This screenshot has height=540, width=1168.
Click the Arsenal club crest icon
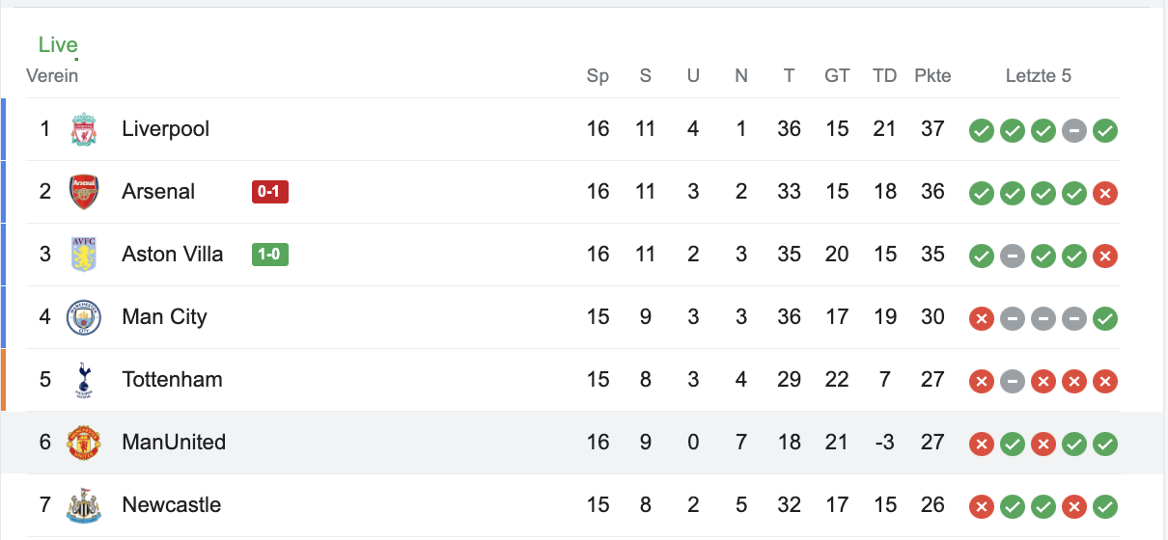[84, 192]
